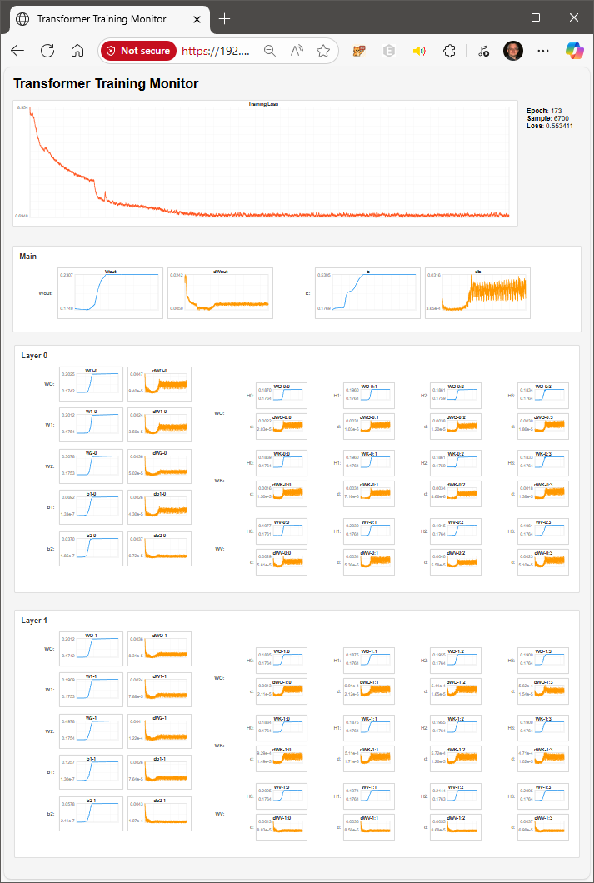Open the media control music-note icon
Screen dimensions: 594x883
pyautogui.click(x=483, y=51)
